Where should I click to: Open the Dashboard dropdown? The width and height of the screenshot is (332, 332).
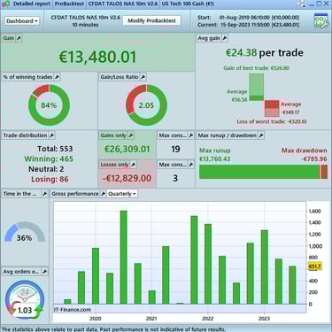tap(22, 21)
